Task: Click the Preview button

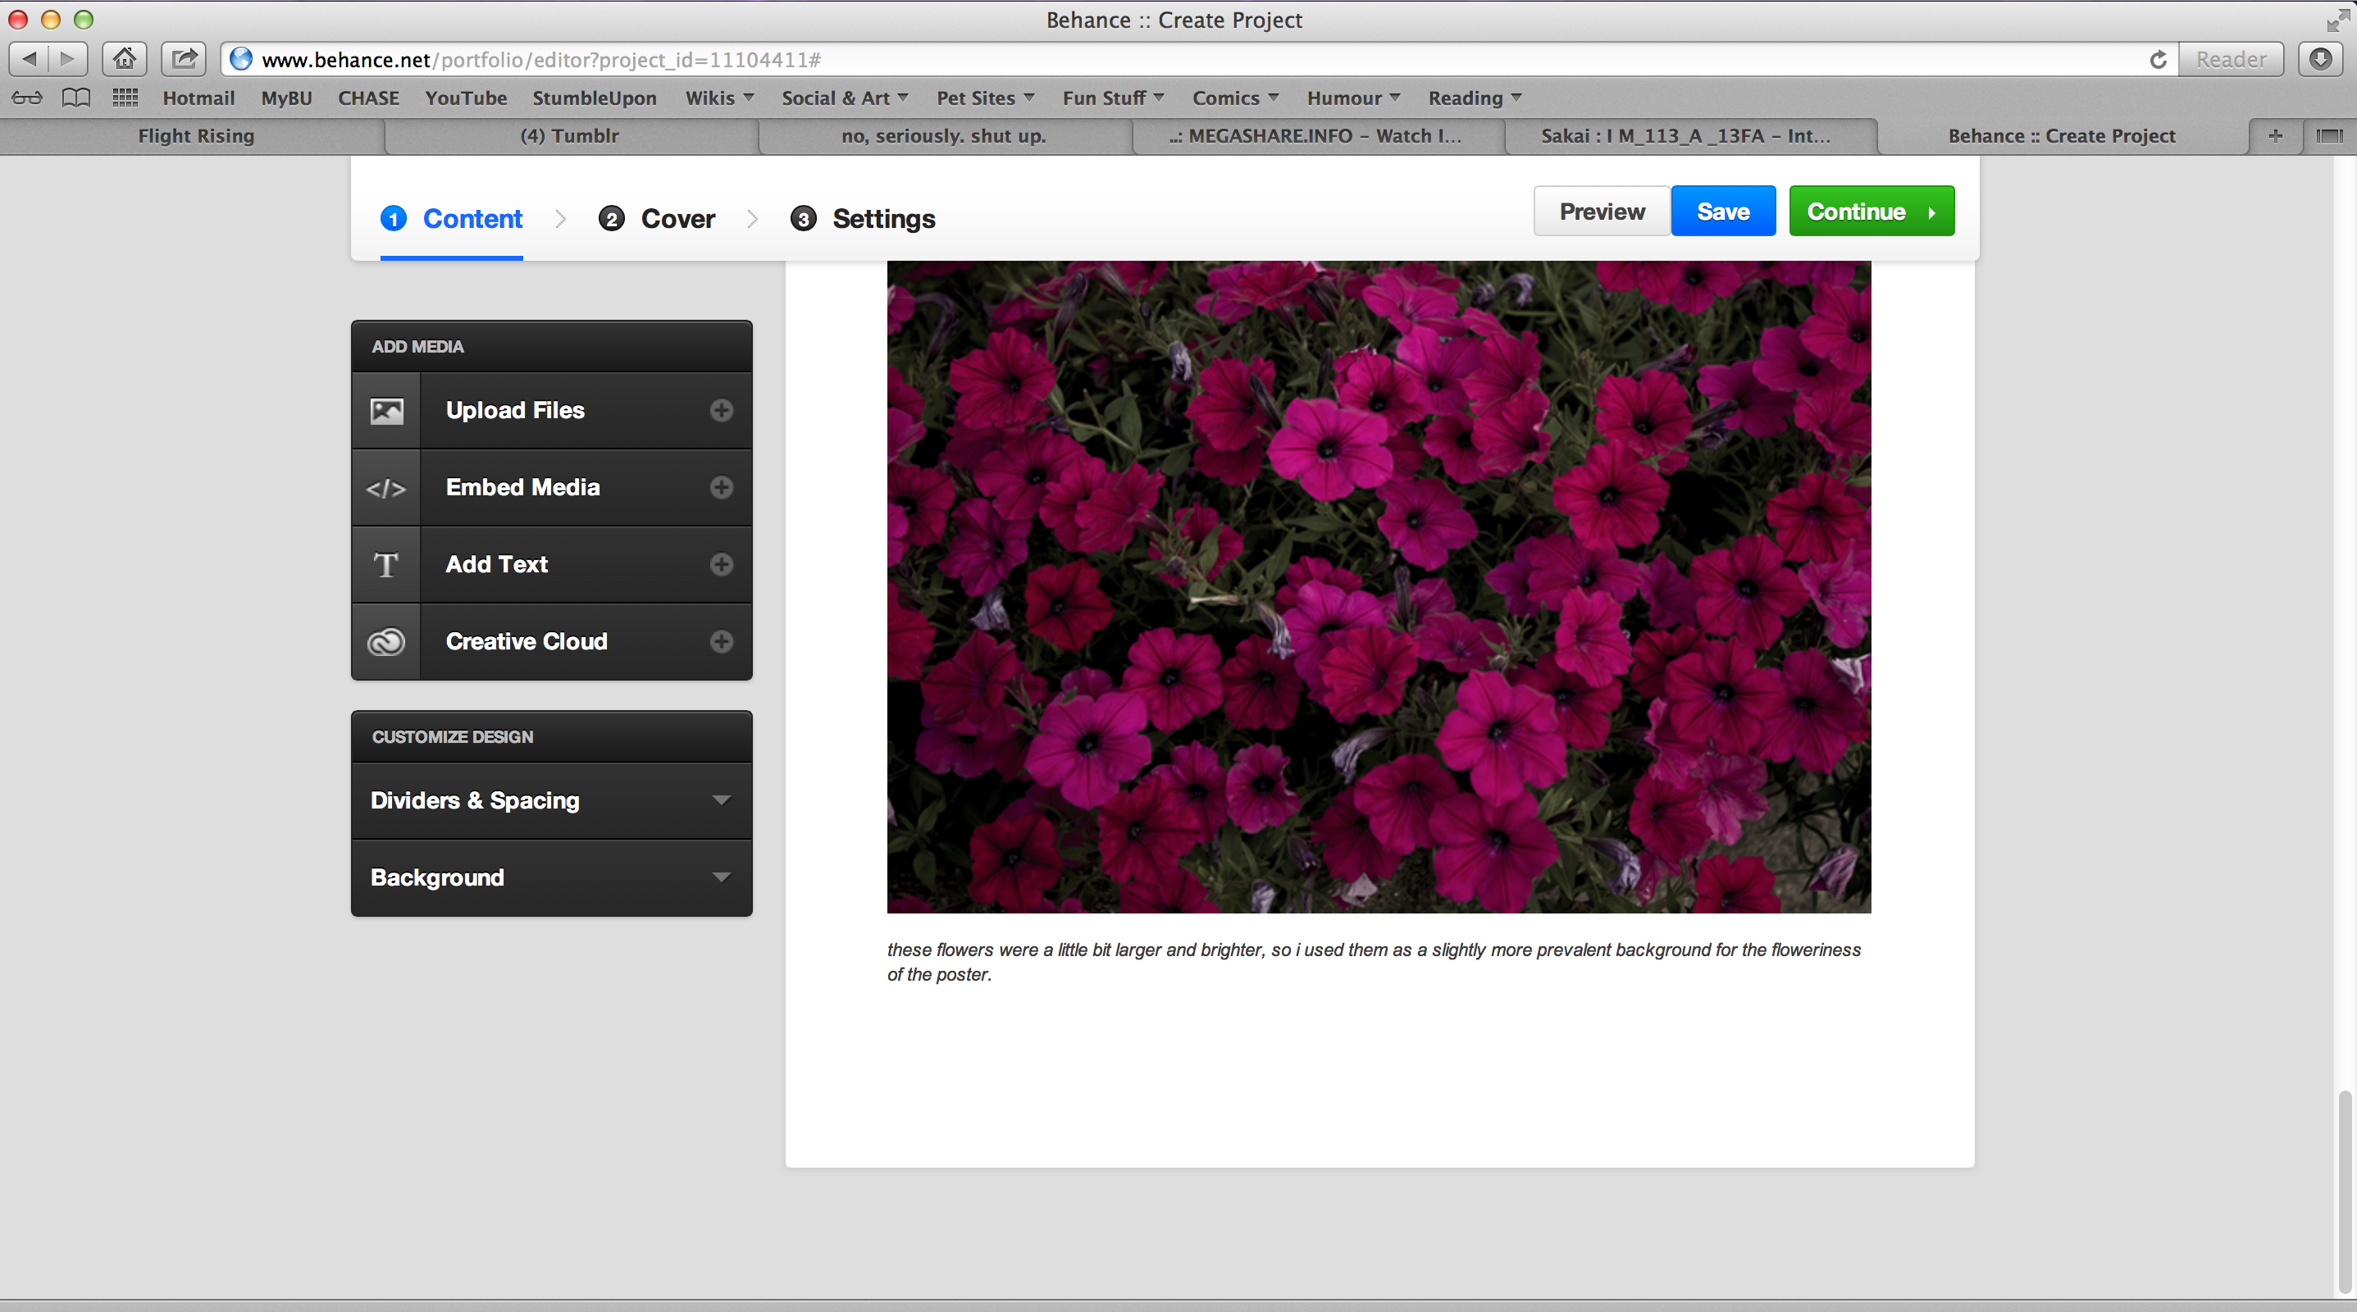Action: click(x=1602, y=212)
